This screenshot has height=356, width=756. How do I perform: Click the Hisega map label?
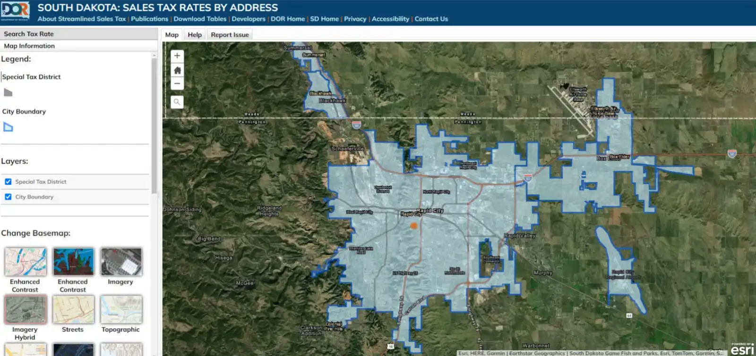[x=223, y=258]
